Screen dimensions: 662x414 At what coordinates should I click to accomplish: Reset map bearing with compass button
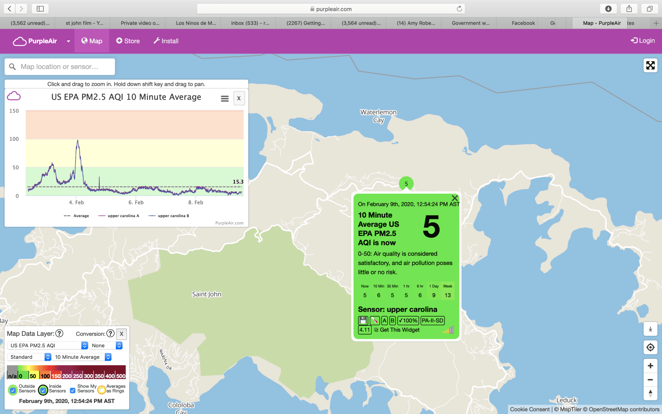point(650,394)
